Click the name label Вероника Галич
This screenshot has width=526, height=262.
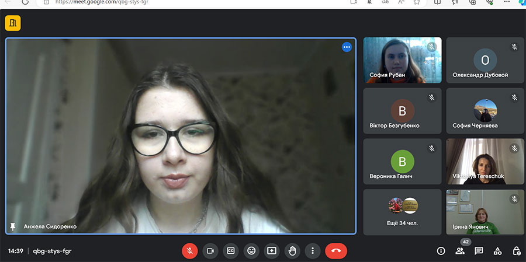pos(391,176)
